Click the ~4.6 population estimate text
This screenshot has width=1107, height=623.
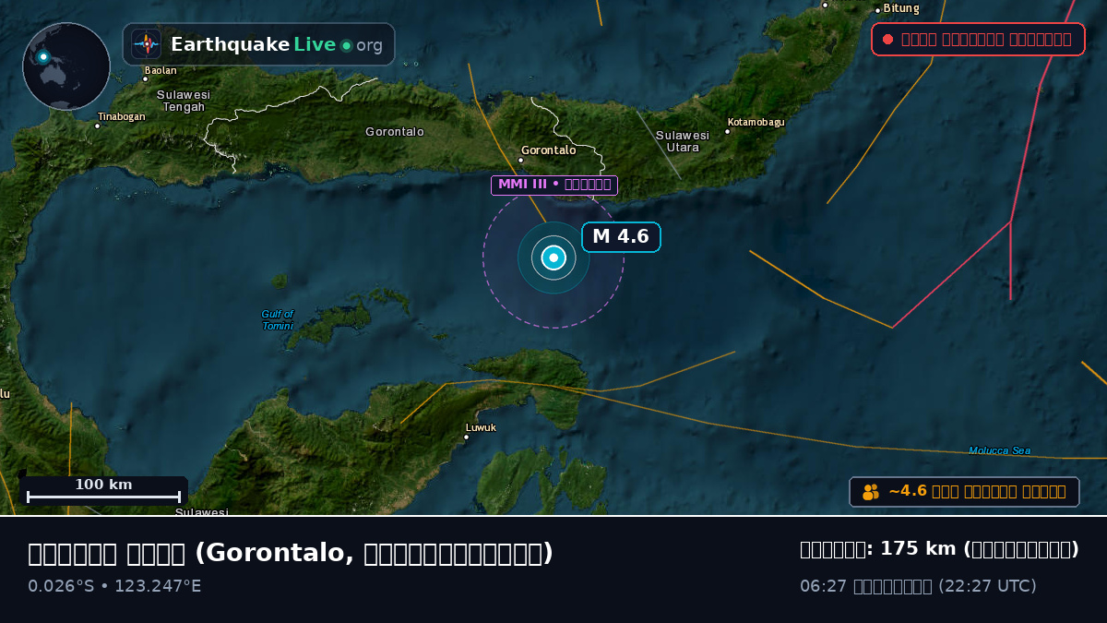(977, 492)
